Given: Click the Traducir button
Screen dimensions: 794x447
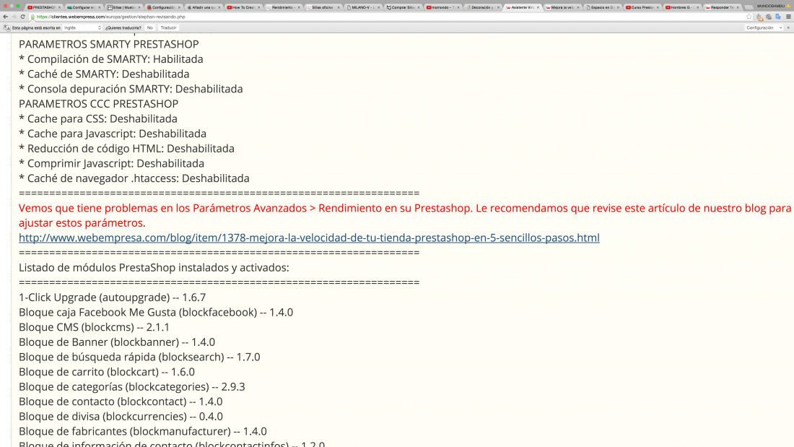Looking at the screenshot, I should pyautogui.click(x=168, y=28).
